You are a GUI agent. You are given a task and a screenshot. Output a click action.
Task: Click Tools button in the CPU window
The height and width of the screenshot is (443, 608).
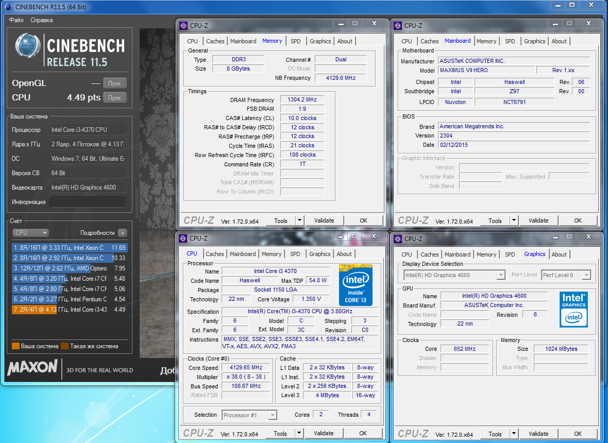pos(280,433)
